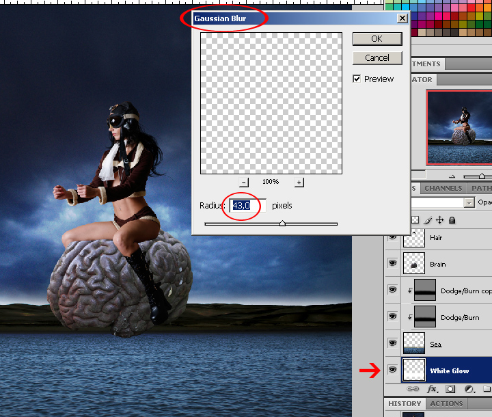Click the zoom in plus button in preview
Viewport: 492px width, 417px height.
pyautogui.click(x=299, y=182)
